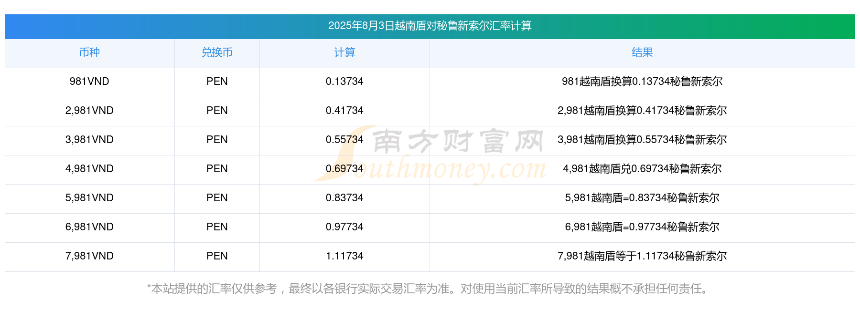Click PEN in the 4,981VND row

(x=217, y=169)
